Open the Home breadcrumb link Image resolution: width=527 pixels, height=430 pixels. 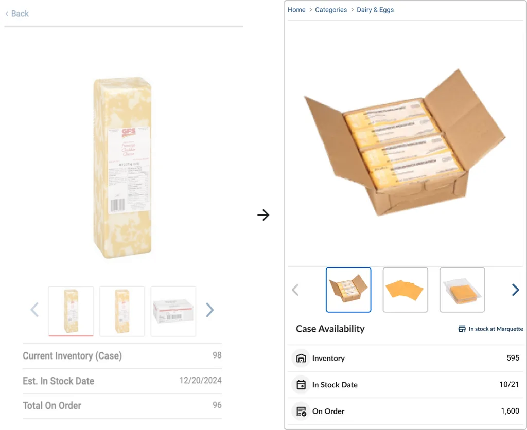coord(296,10)
